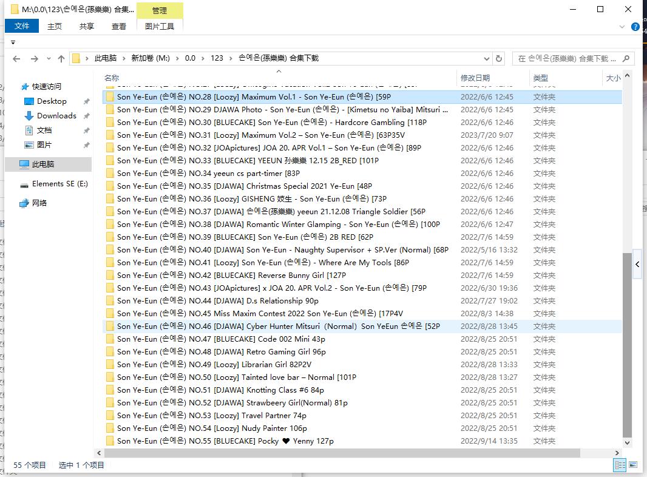Viewport: 647px width, 477px height.
Task: Open the 图片工具 ribbon tab
Action: click(160, 27)
